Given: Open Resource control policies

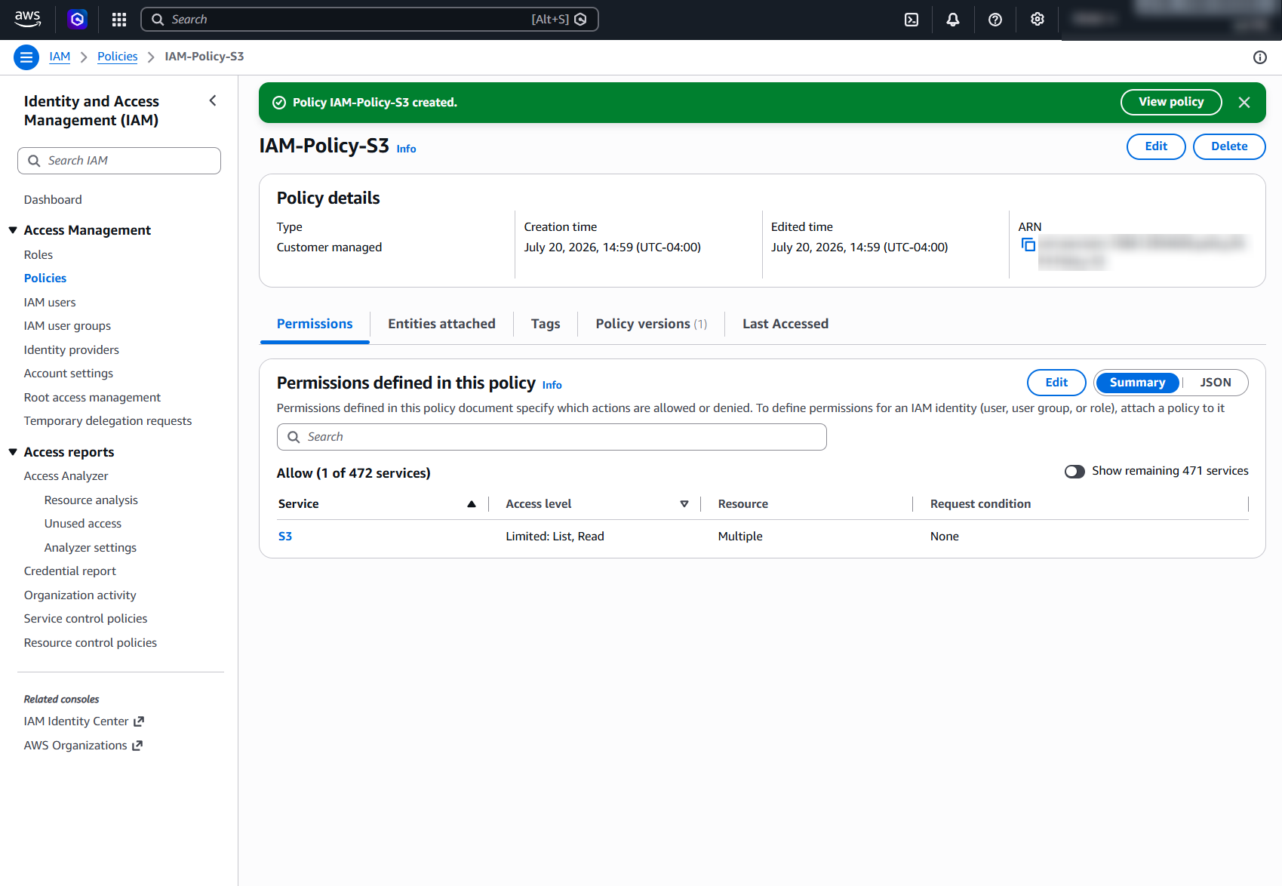Looking at the screenshot, I should (91, 643).
